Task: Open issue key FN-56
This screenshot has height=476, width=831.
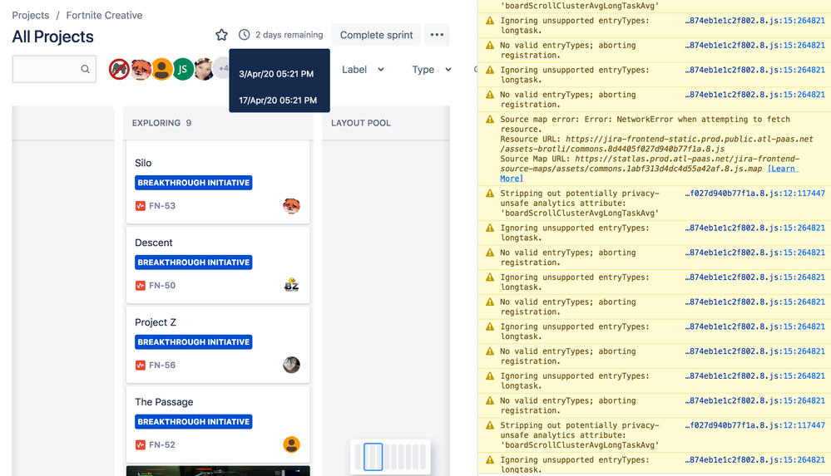Action: coord(162,366)
